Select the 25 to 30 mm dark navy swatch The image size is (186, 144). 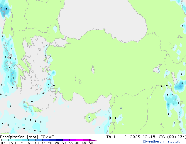(x=59, y=140)
